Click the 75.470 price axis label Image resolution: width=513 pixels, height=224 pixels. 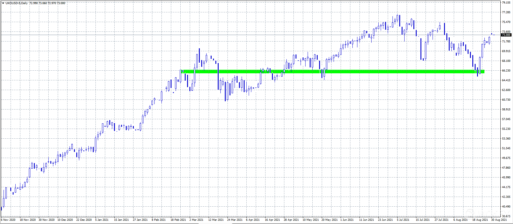(x=506, y=22)
